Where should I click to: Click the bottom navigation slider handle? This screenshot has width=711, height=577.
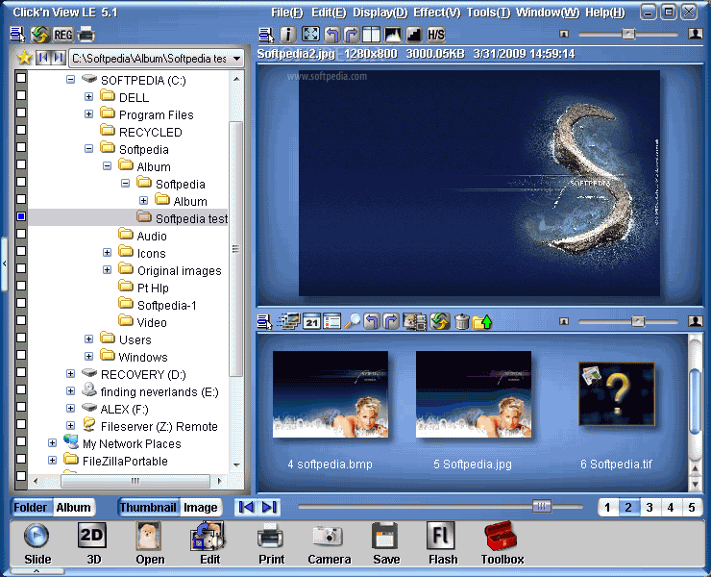tap(542, 506)
